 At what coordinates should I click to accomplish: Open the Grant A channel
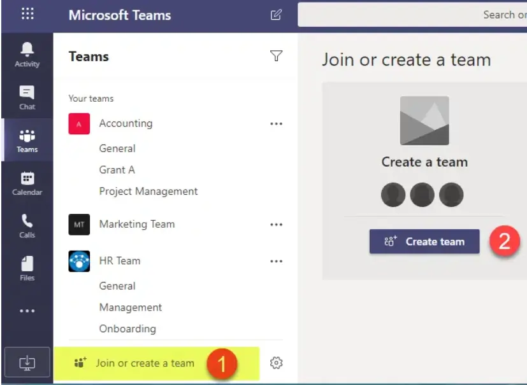pos(117,170)
